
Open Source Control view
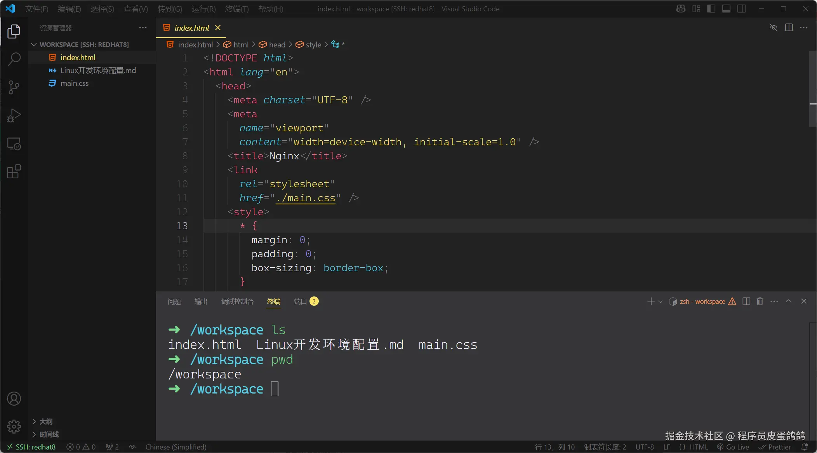tap(14, 87)
